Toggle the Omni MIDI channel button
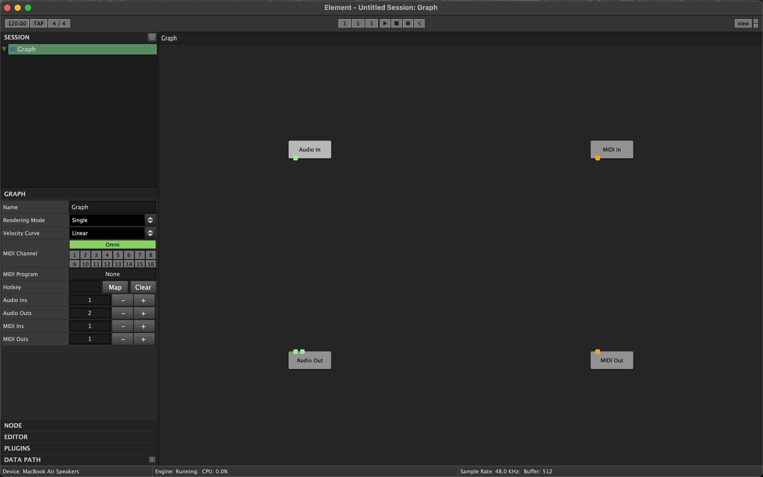This screenshot has height=477, width=763. tap(112, 244)
